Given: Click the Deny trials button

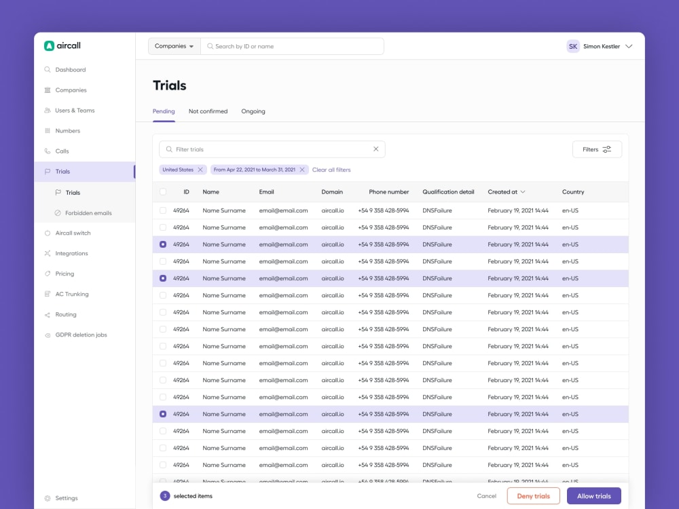Looking at the screenshot, I should coord(534,496).
